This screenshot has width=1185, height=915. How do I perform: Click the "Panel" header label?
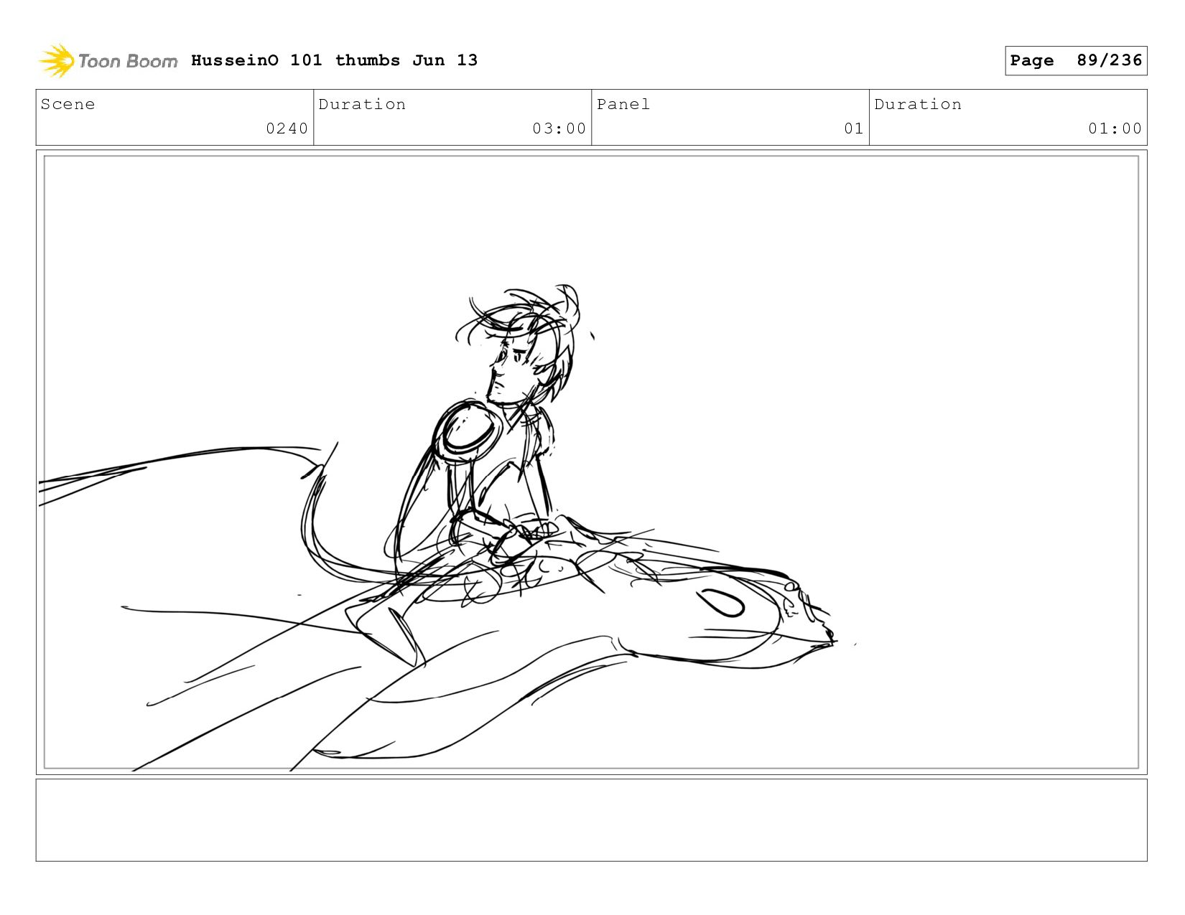[x=623, y=104]
